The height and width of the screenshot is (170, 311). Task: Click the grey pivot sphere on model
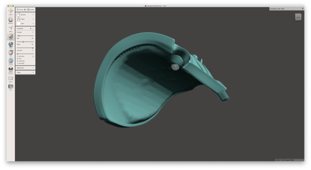[175, 67]
